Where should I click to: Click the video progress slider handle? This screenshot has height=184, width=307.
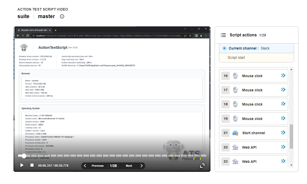click(x=24, y=156)
